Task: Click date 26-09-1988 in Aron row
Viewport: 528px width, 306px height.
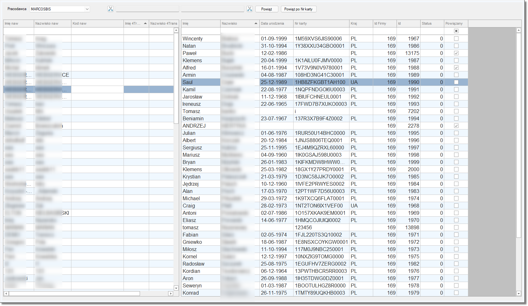Action: click(x=274, y=278)
